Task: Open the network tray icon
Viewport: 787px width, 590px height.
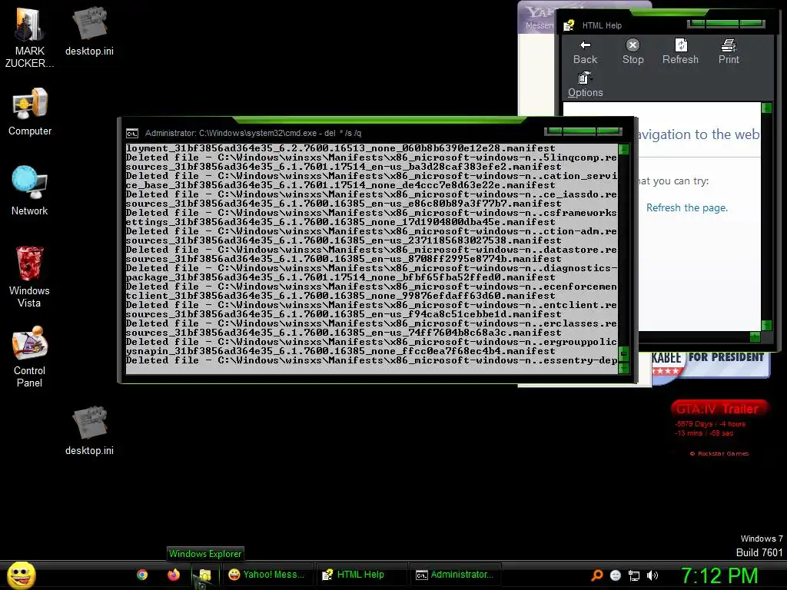Action: click(x=634, y=575)
